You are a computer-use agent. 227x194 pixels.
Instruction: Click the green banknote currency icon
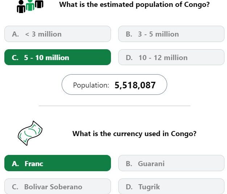[30, 133]
